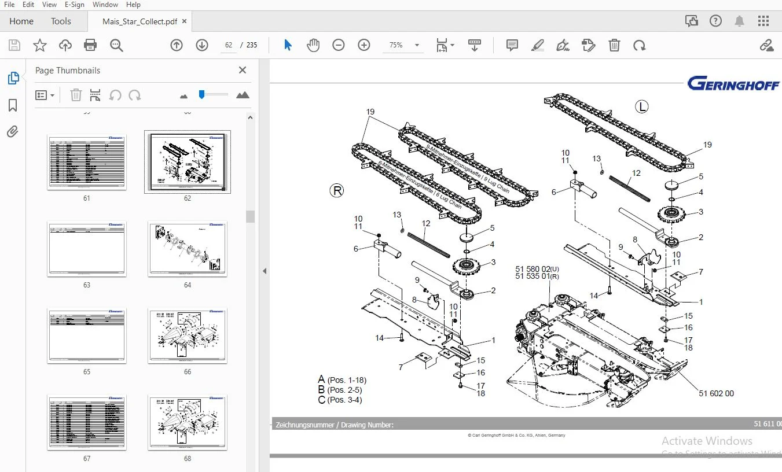Close the Mais_Star_Collect.pdf tab
The height and width of the screenshot is (472, 782).
[x=185, y=21]
